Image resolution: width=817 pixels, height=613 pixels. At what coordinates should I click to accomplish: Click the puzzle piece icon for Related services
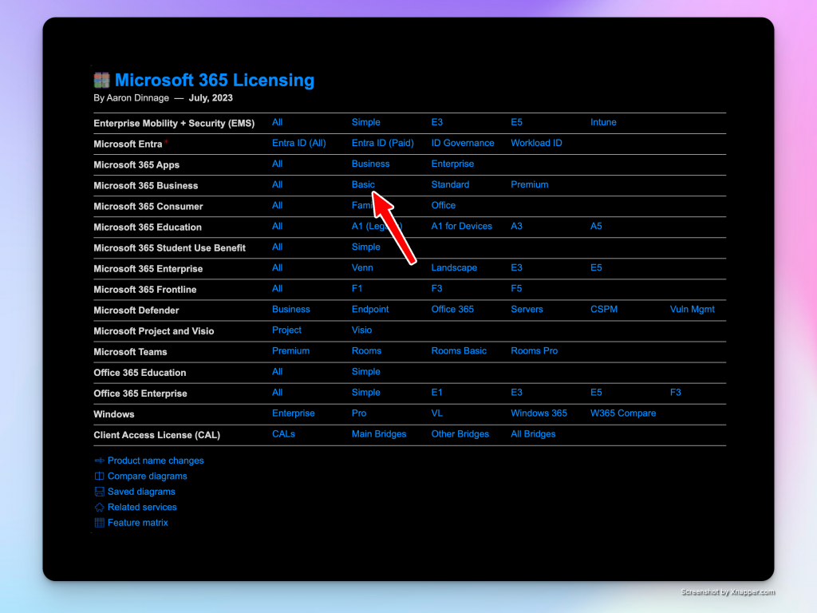pyautogui.click(x=100, y=508)
